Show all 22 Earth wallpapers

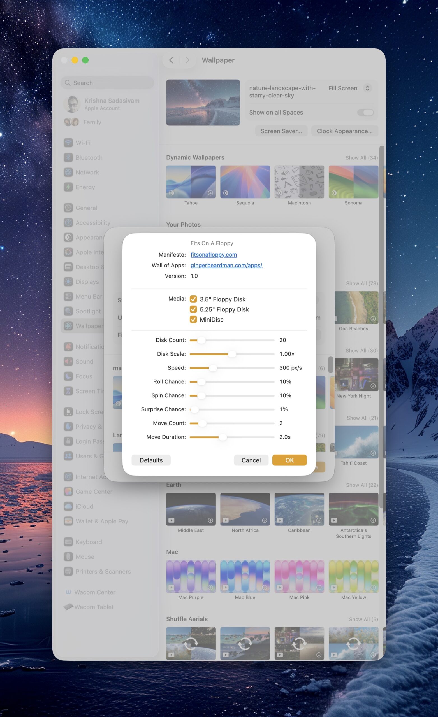(362, 485)
